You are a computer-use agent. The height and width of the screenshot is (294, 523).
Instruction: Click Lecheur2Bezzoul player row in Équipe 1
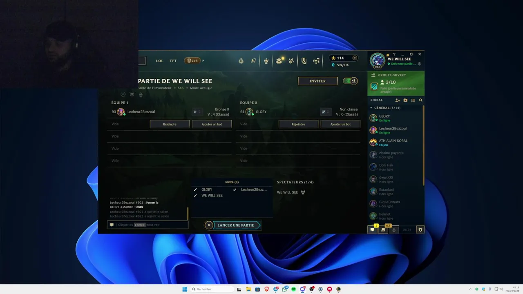[170, 112]
